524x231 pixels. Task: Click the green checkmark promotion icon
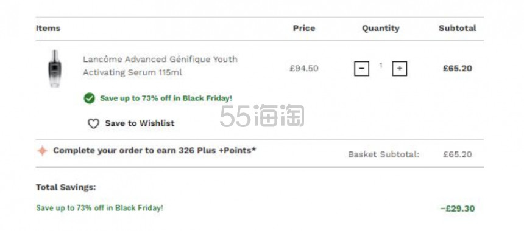point(89,98)
